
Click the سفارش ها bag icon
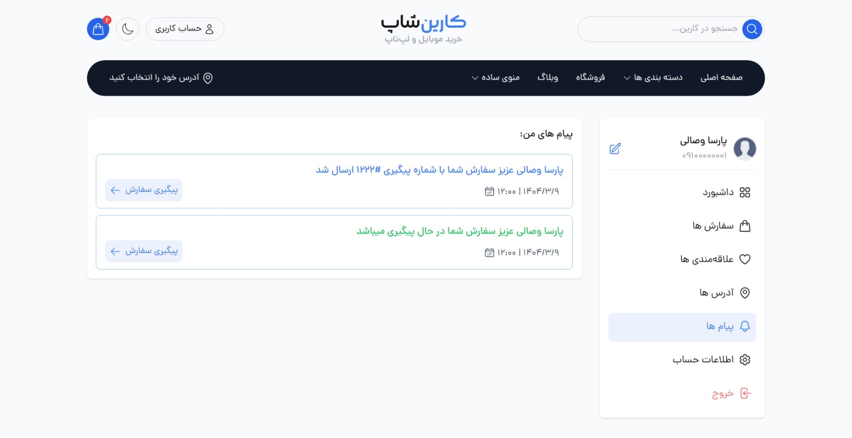click(745, 226)
